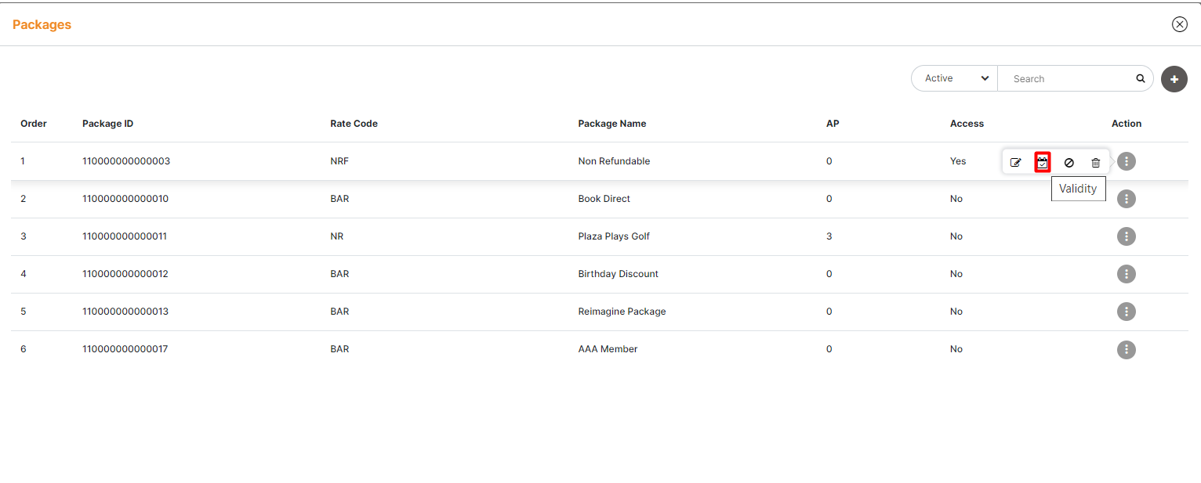
Task: Open the action menu for AAA Member
Action: (x=1127, y=349)
